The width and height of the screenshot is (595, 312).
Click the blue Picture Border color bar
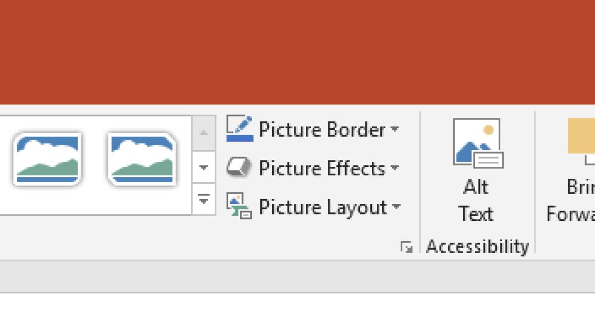pos(240,138)
